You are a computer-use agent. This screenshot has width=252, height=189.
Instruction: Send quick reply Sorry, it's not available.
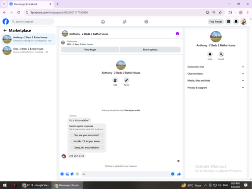point(87,148)
